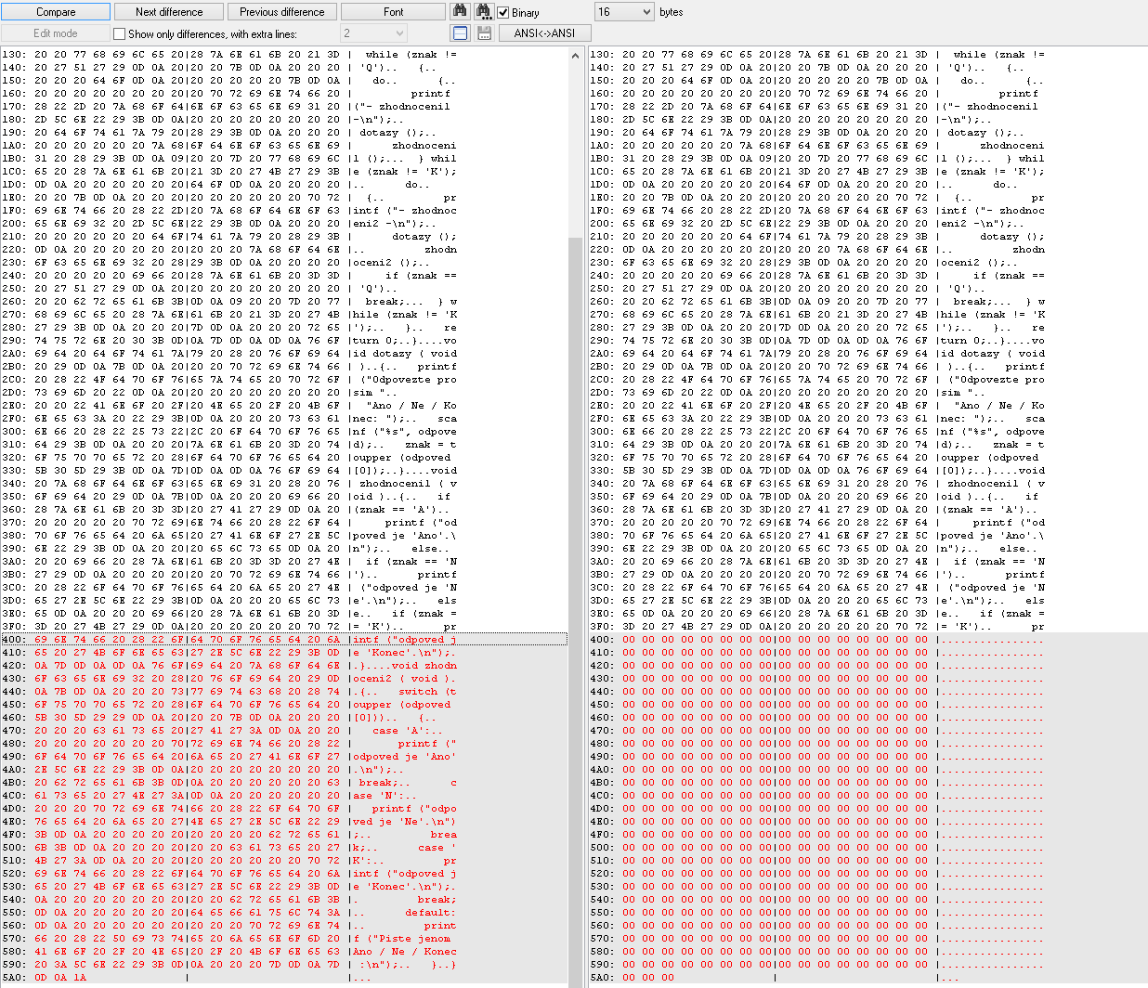Click the Compare button
The height and width of the screenshot is (988, 1148).
pyautogui.click(x=56, y=12)
